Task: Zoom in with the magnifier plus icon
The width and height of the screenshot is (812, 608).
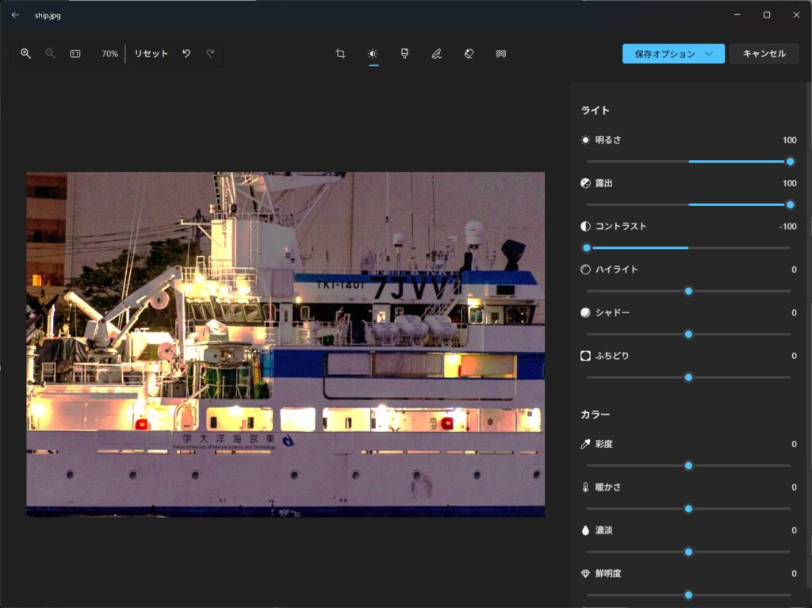Action: (x=25, y=53)
